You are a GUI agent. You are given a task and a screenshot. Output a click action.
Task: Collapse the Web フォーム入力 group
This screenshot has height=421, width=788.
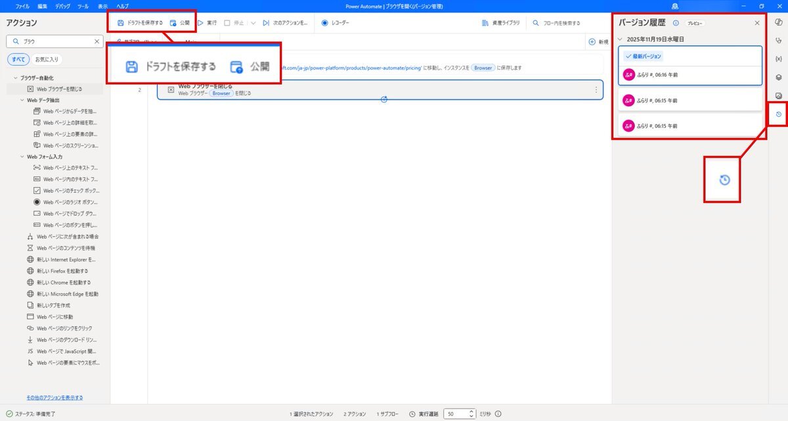coord(22,157)
